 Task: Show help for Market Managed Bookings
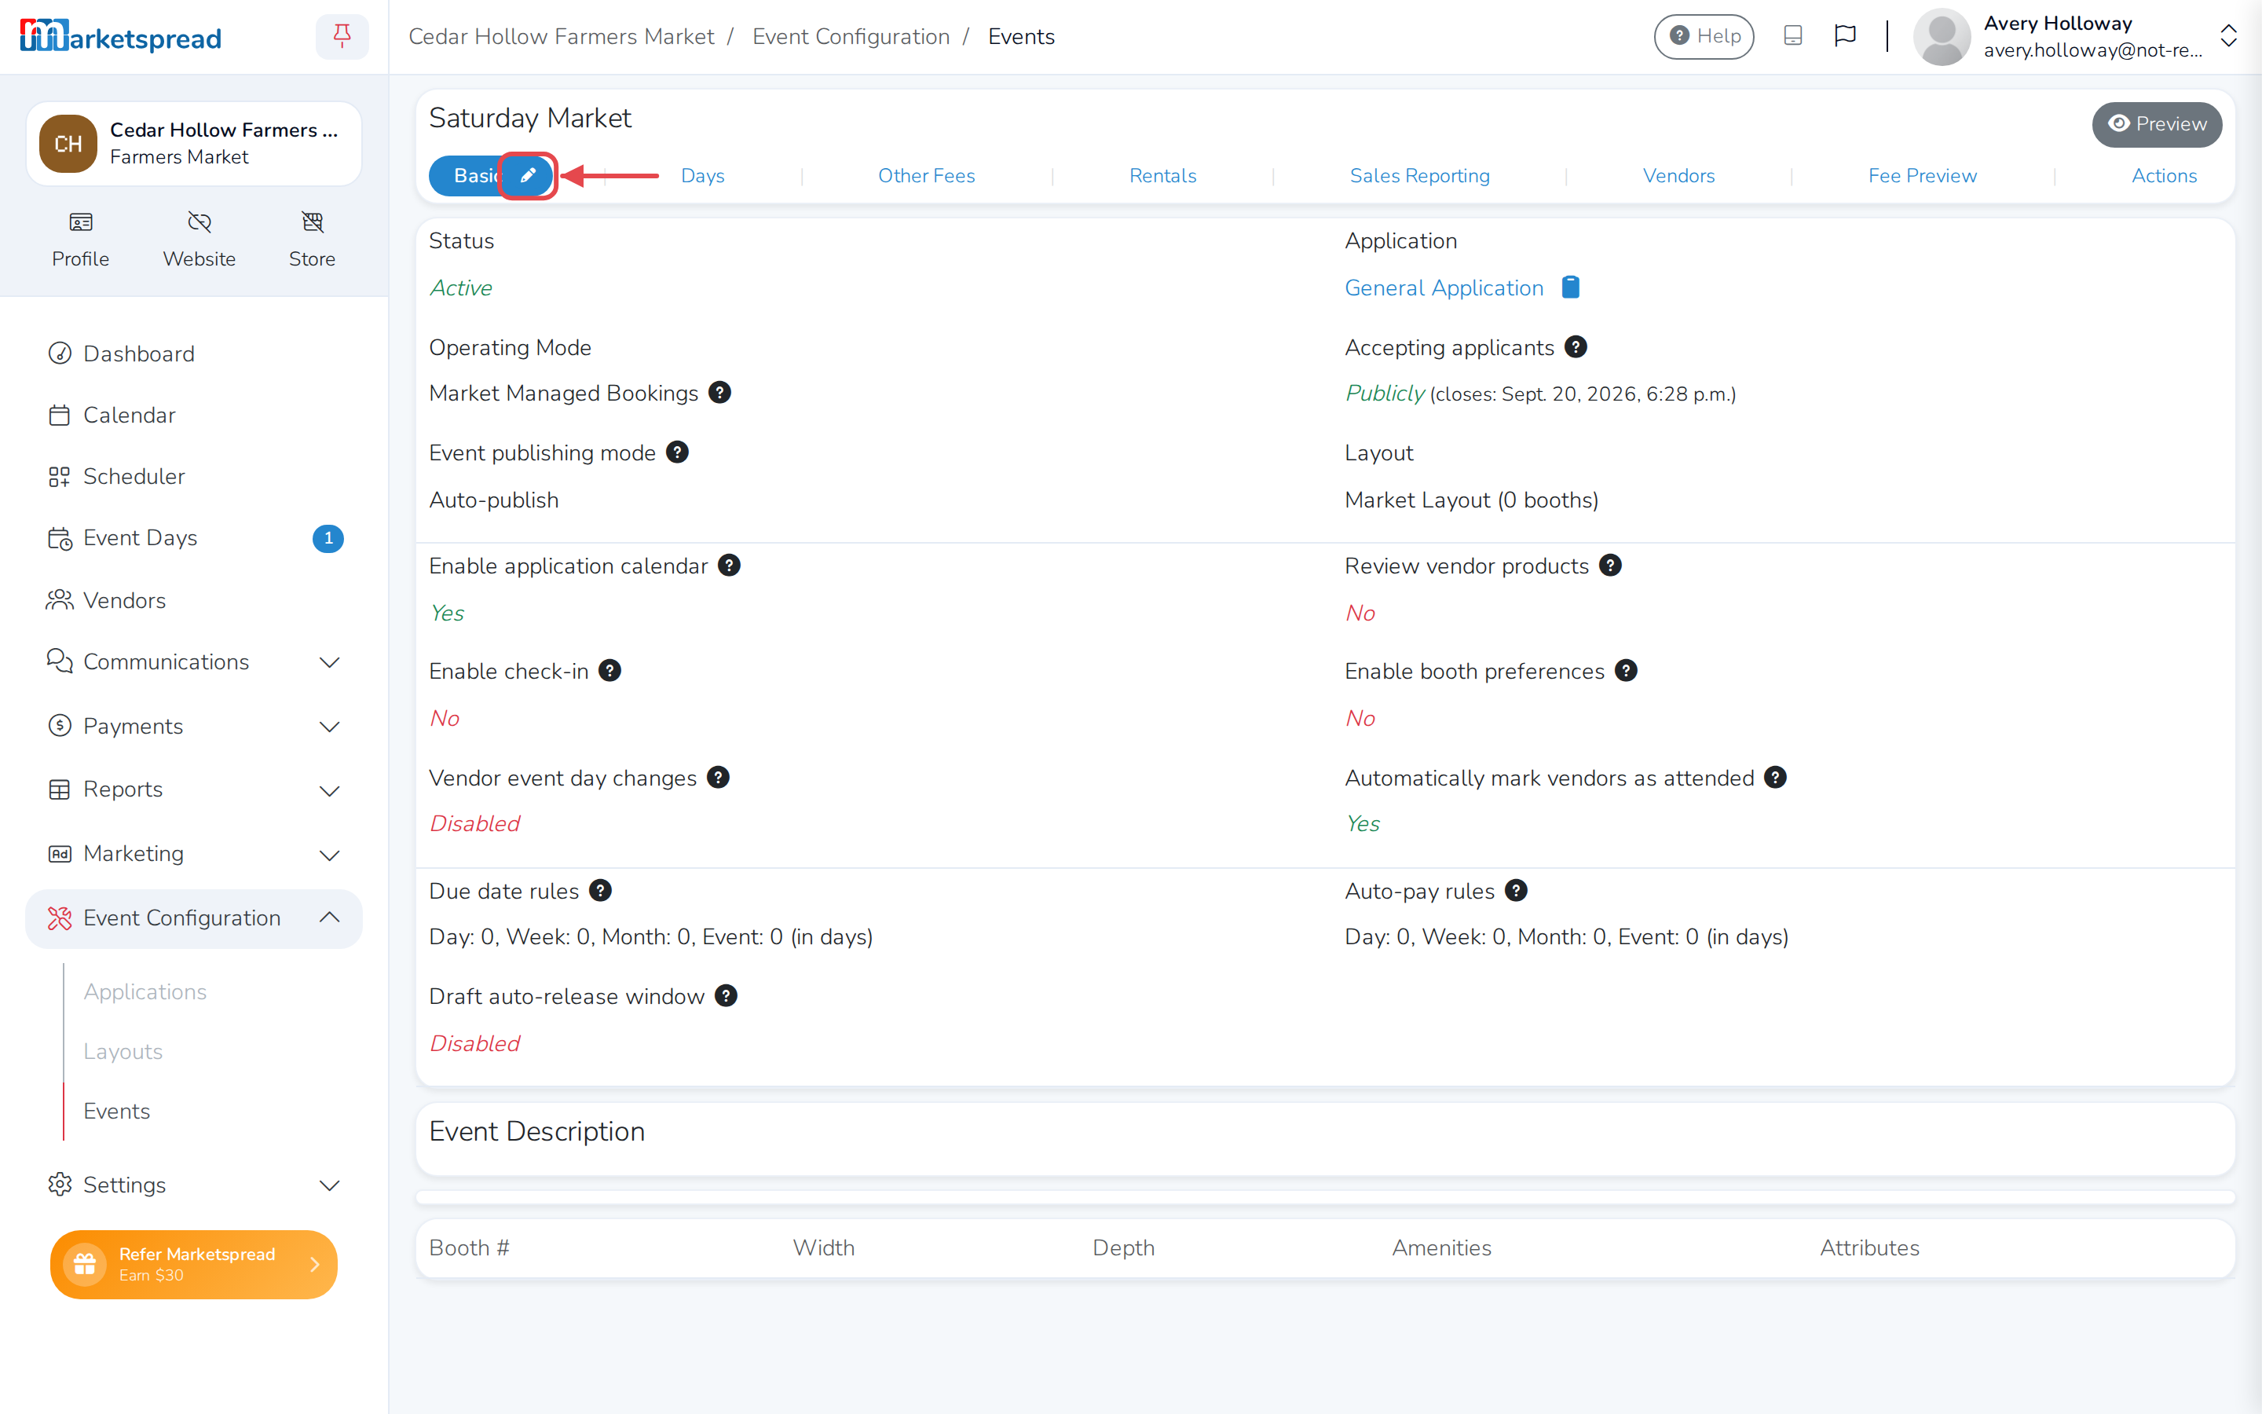[x=719, y=393]
